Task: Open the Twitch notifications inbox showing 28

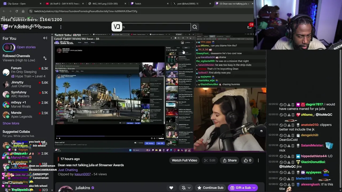Action: pyautogui.click(x=250, y=26)
